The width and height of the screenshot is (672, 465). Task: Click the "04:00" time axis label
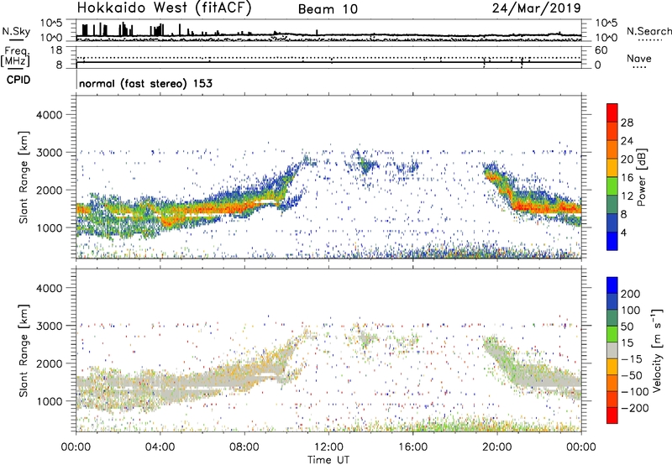pos(160,447)
